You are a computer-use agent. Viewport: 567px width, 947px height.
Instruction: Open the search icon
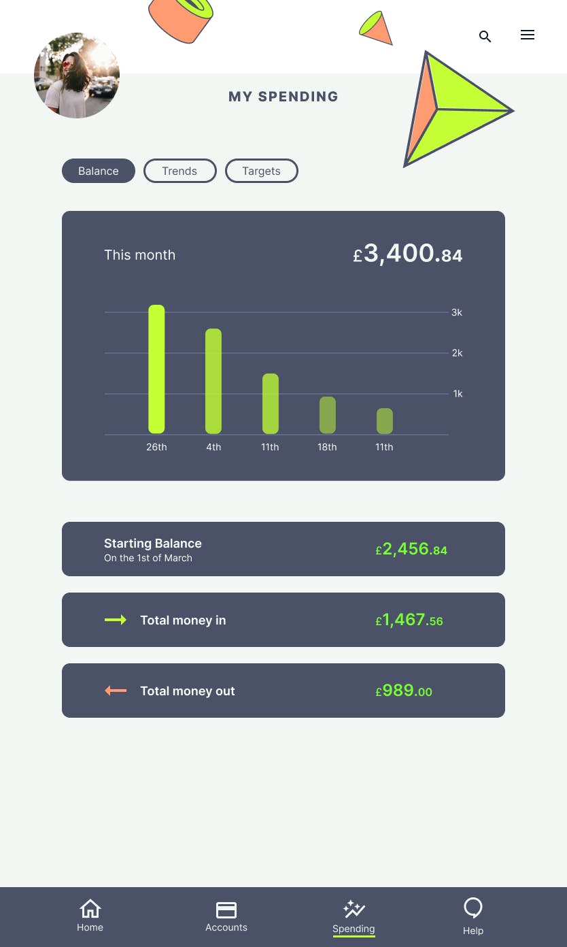[485, 37]
